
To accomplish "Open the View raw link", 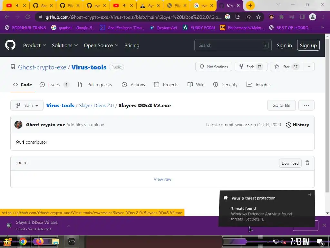I will tap(162, 179).
